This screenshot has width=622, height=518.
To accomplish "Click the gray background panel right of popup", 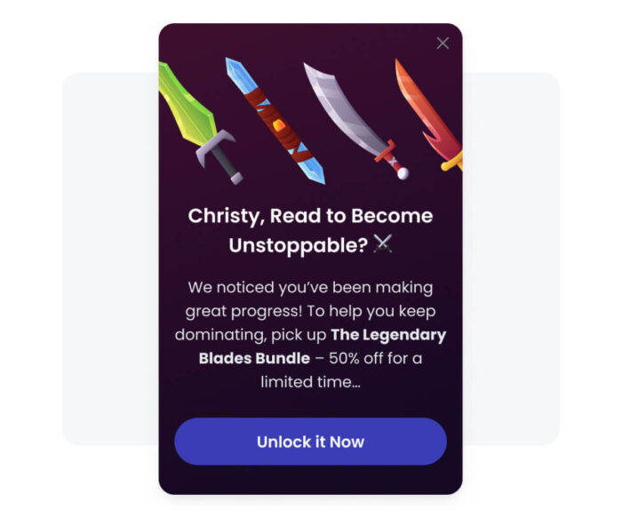I will click(x=511, y=259).
